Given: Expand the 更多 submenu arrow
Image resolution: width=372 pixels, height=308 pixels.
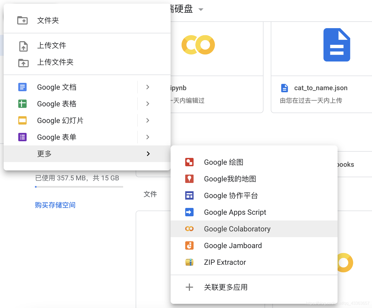Looking at the screenshot, I should pyautogui.click(x=148, y=154).
